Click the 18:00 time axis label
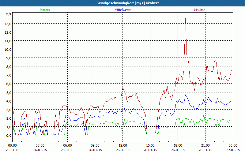This screenshot has height=153, width=245. [178, 145]
